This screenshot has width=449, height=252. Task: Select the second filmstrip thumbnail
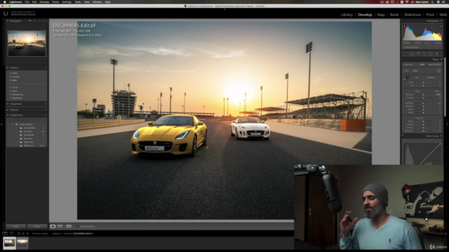[x=22, y=243]
